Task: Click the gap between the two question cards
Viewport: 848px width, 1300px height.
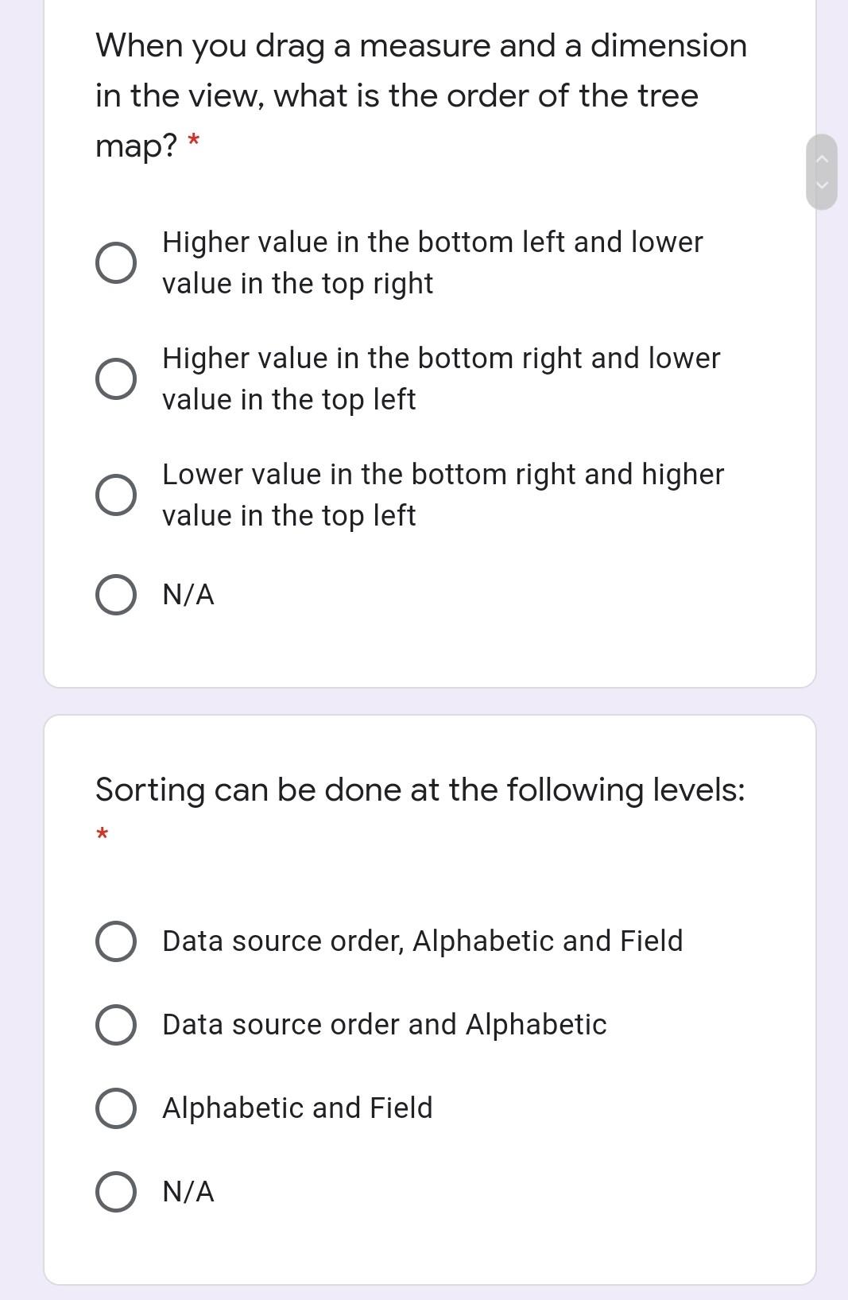Action: [429, 700]
